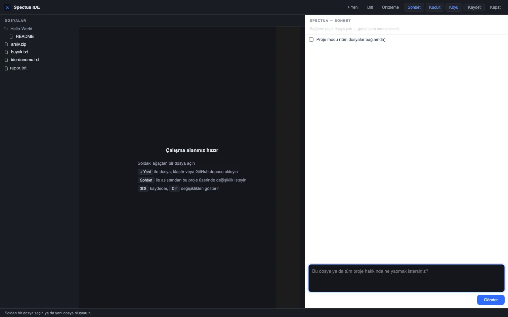This screenshot has height=317, width=508.
Task: Open ide-deneme.txt from the file tree
Action: pos(25,60)
